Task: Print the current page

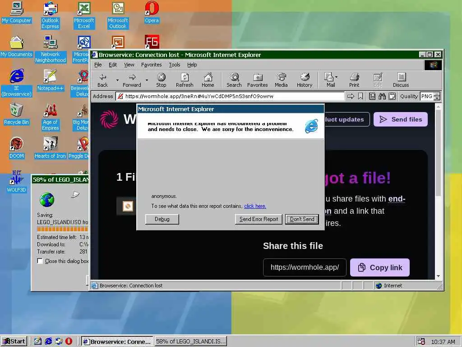Action: [x=354, y=80]
